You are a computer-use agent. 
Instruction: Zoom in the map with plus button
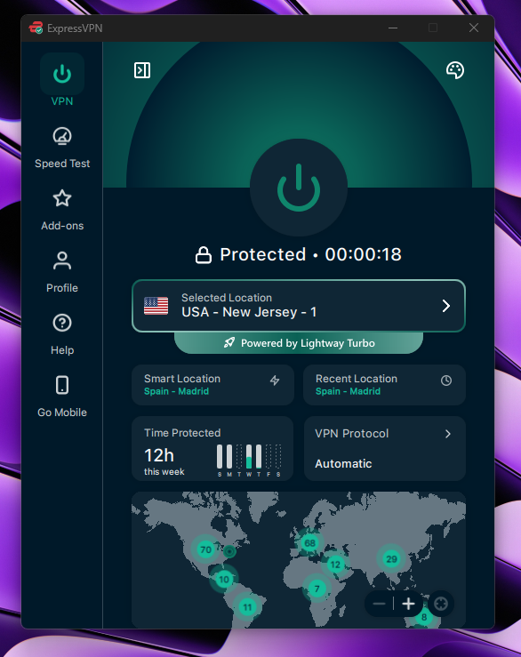(x=408, y=604)
